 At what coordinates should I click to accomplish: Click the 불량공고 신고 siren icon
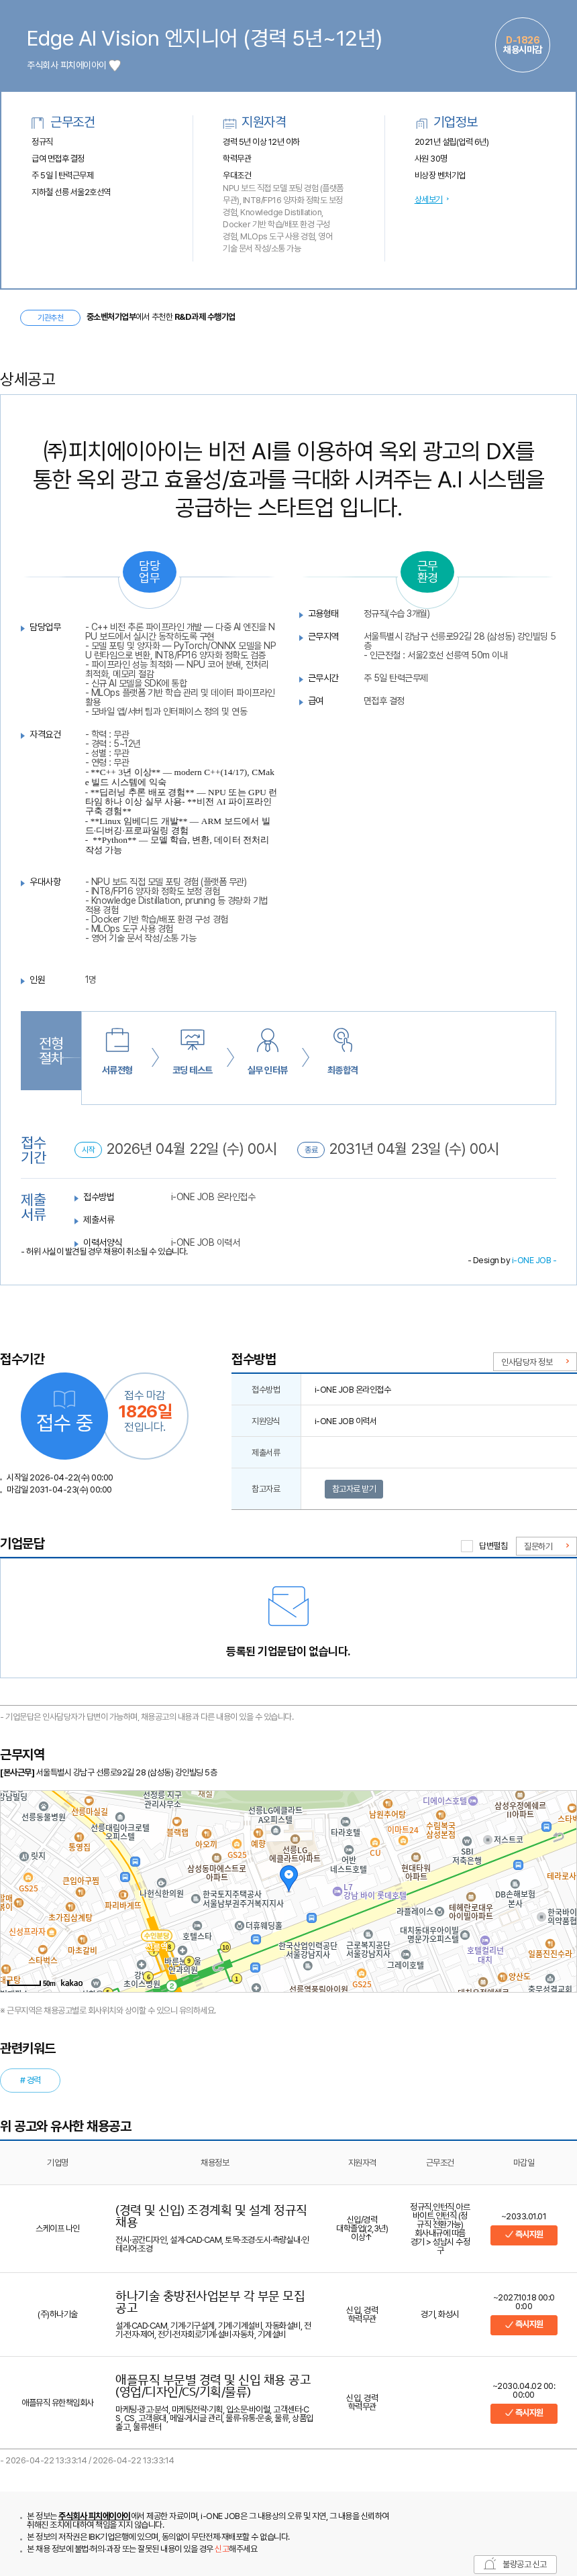tap(490, 2564)
